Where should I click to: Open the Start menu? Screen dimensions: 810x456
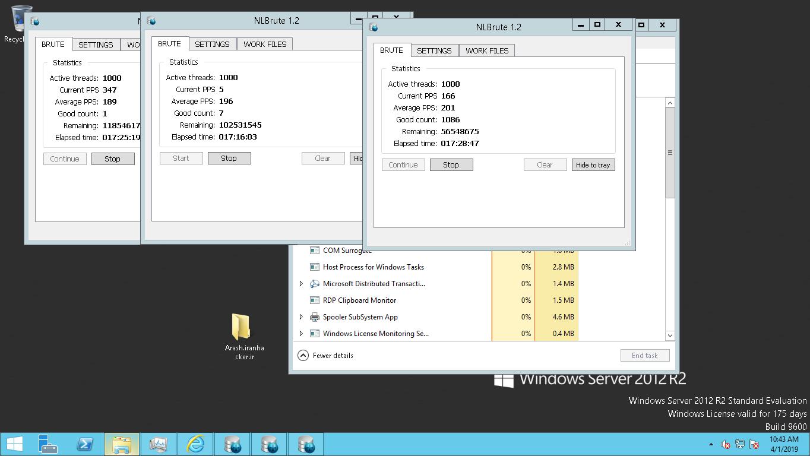pos(14,444)
